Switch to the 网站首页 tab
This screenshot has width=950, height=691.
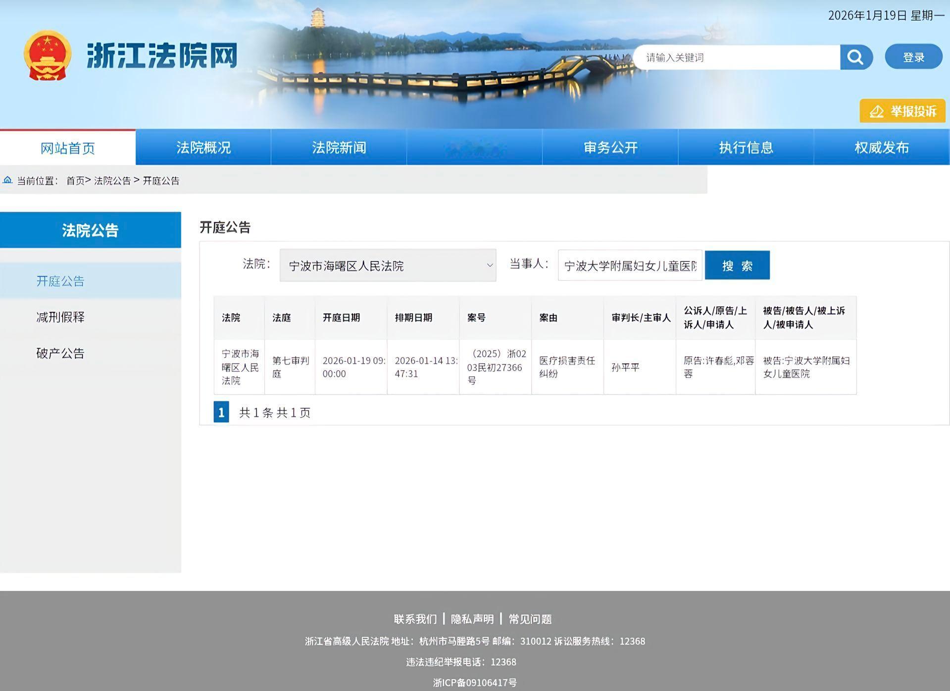pos(67,147)
